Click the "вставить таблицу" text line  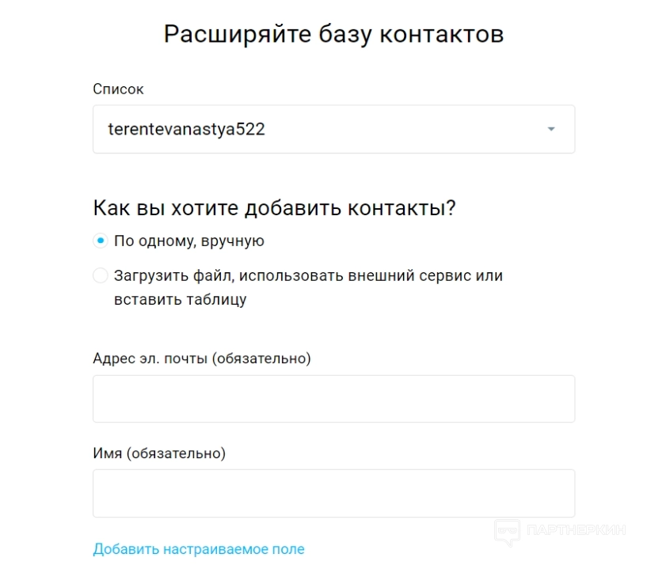tap(180, 300)
